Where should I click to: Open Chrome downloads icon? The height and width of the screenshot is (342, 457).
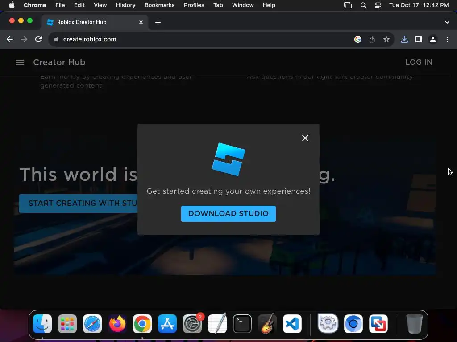pos(404,39)
